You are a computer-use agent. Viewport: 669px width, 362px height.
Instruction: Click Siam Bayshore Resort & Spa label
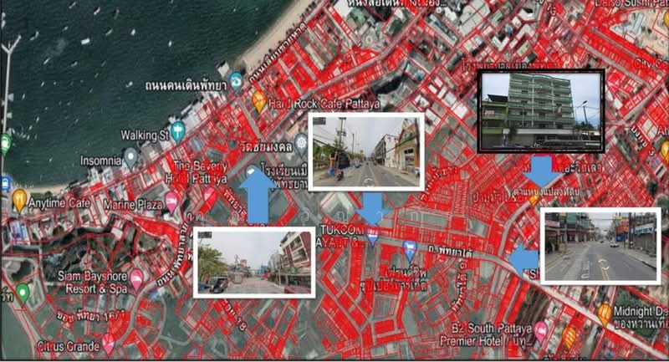[x=94, y=283]
